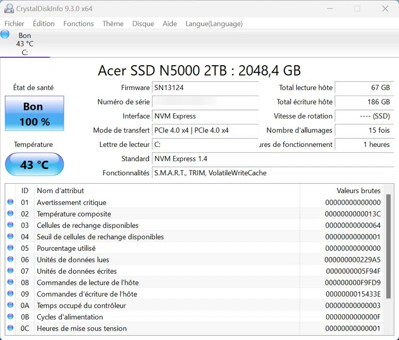Click status orb for Heures de mise sous tension
The height and width of the screenshot is (340, 399).
coord(10,329)
